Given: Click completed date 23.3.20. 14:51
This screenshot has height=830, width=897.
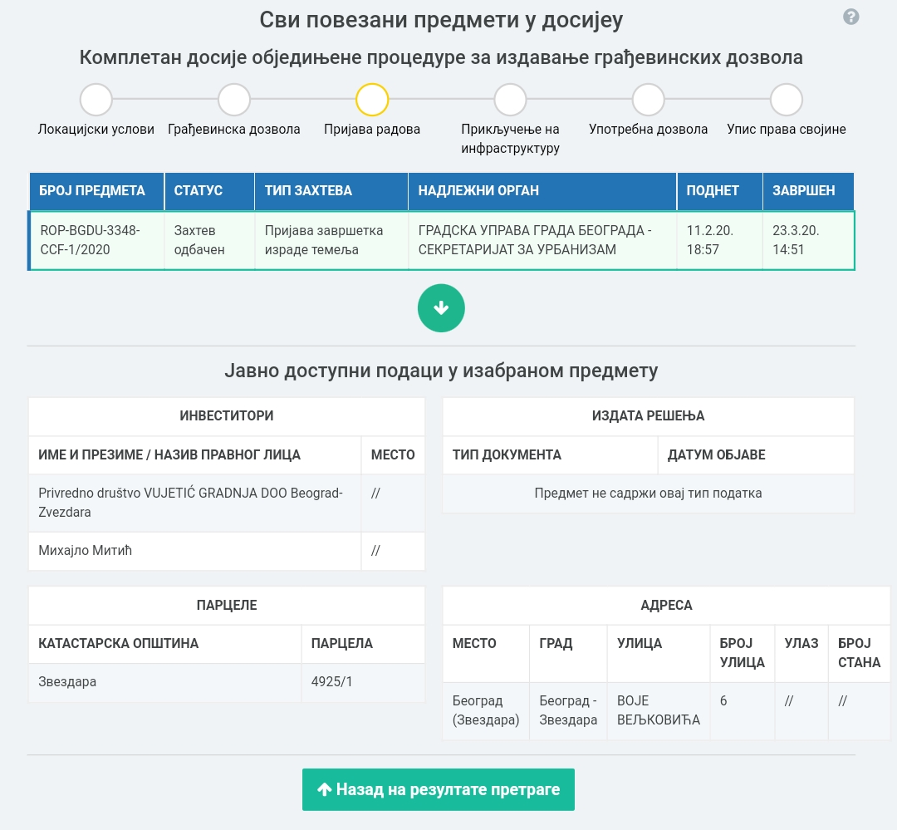Looking at the screenshot, I should click(x=808, y=240).
